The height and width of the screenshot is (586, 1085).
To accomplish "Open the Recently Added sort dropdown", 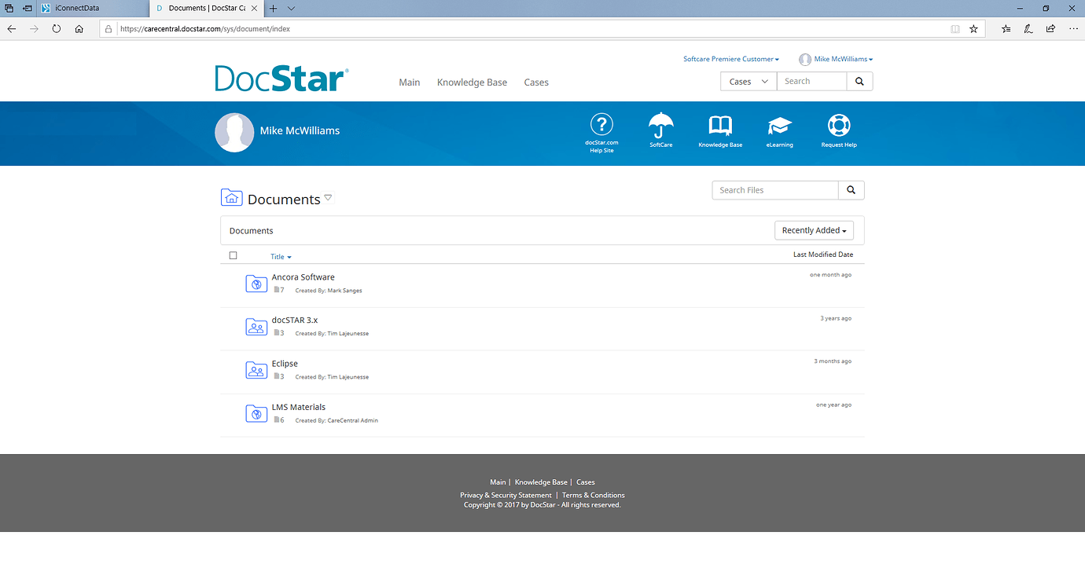I will [x=814, y=229].
